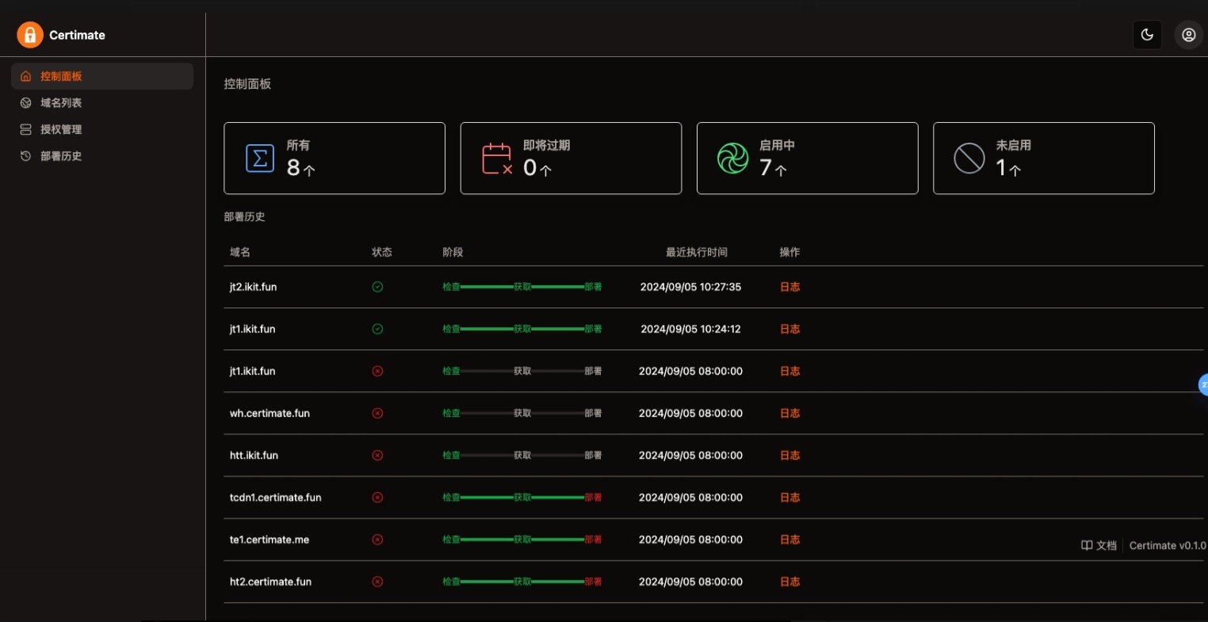Click the calendar-x icon in 即将过期 card
Viewport: 1208px width, 622px height.
click(497, 158)
